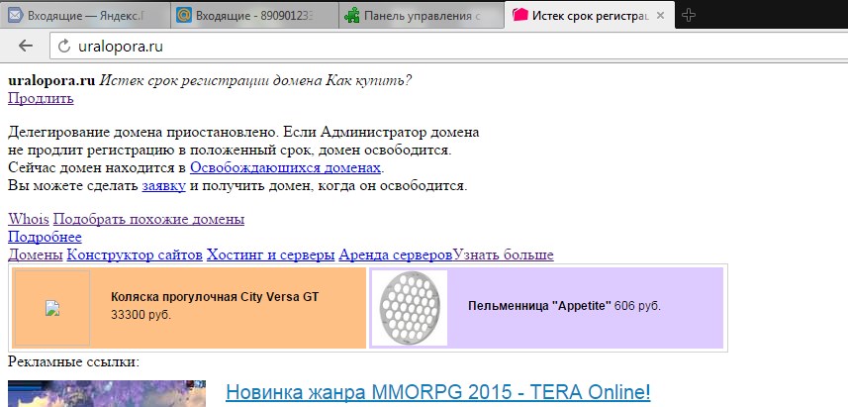Click 'Подобрать похожие домены' link
Image resolution: width=848 pixels, height=407 pixels.
click(x=148, y=219)
